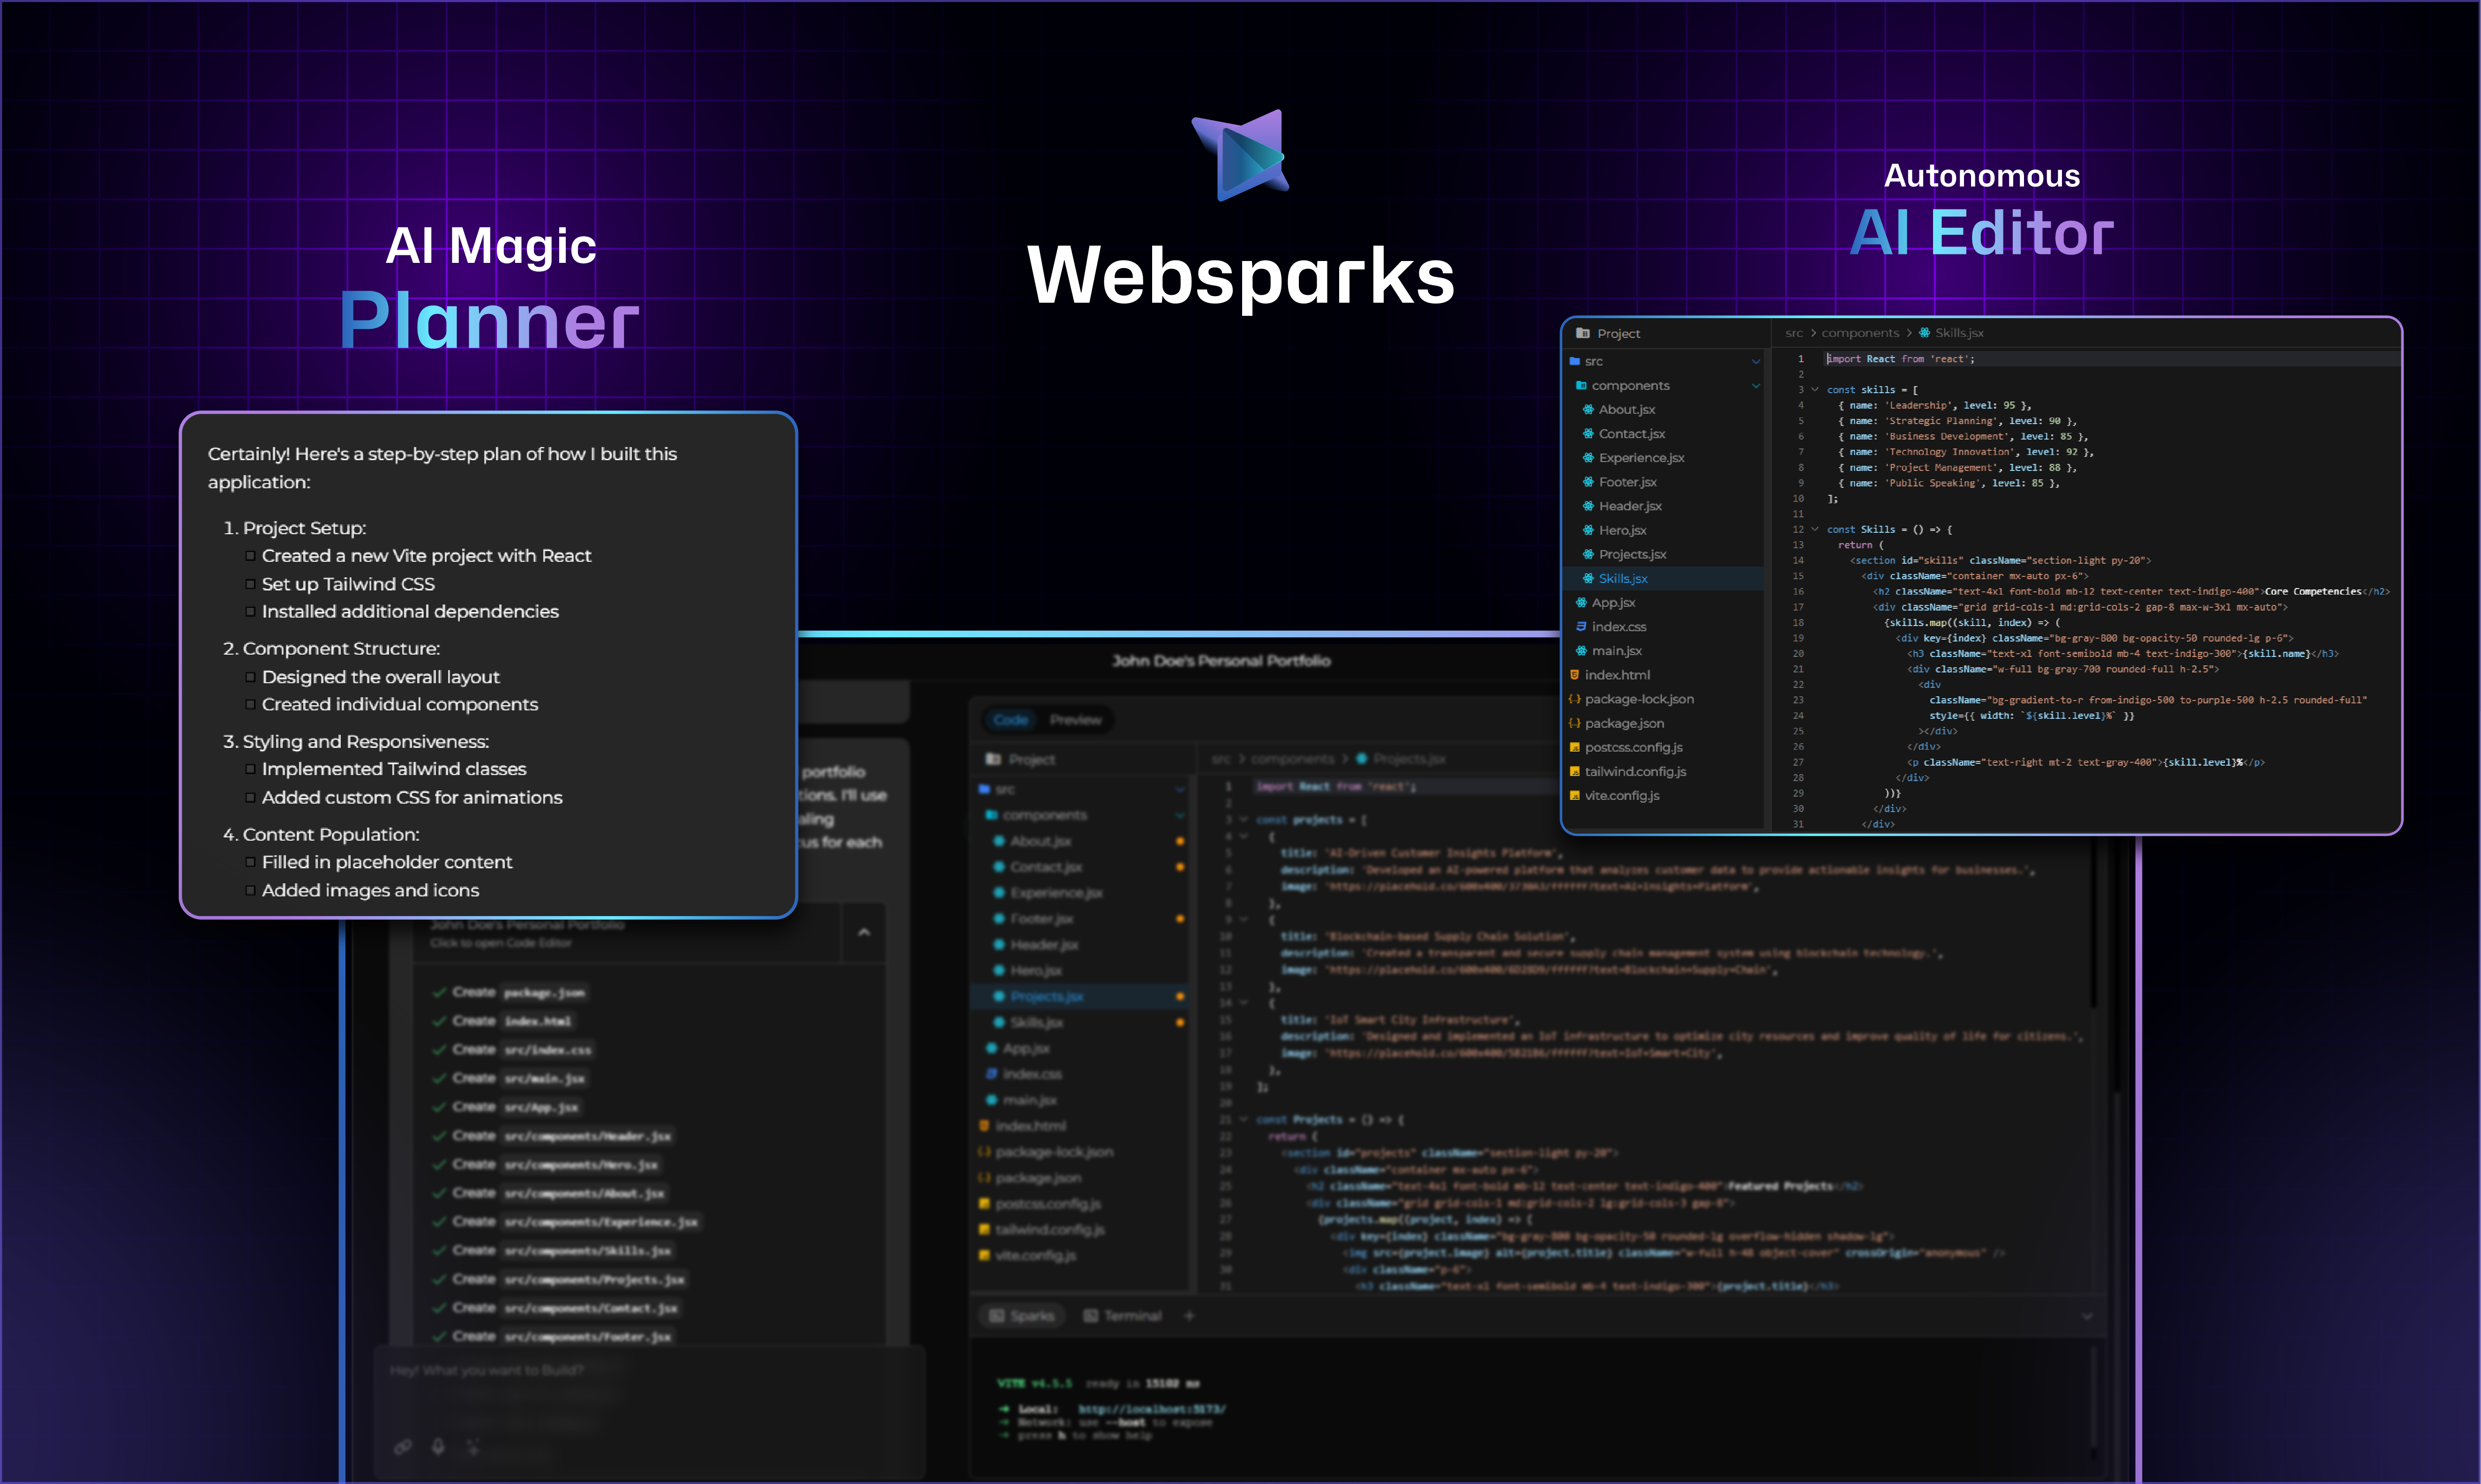Open main.jsx via its React icon in the AI Editor card

(x=1581, y=650)
